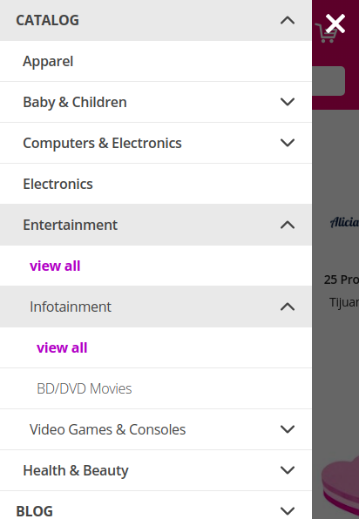
Task: Collapse the Entertainment category chevron
Action: 288,225
